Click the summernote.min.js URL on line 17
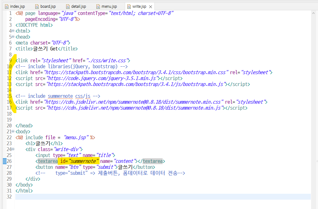This screenshot has height=209, width=318. 135,108
